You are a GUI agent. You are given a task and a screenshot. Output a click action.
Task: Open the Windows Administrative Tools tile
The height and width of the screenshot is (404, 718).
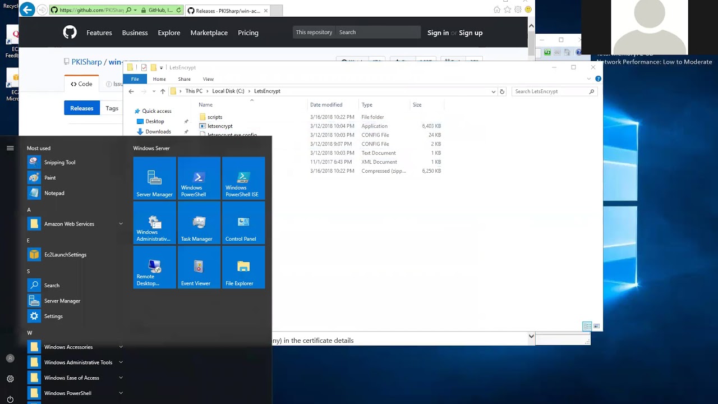click(x=154, y=223)
